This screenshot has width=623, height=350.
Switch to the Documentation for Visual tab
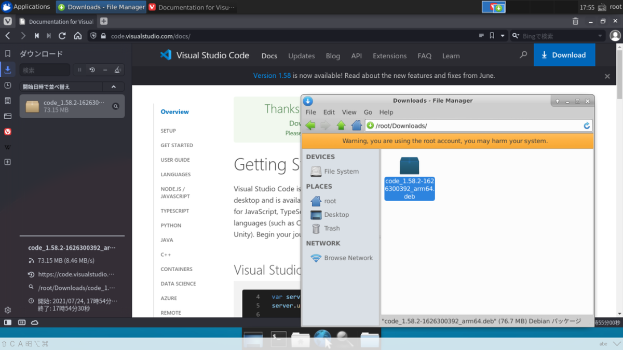(56, 21)
